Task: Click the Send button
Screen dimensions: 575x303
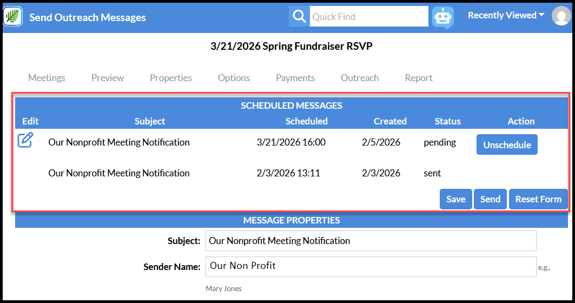Action: click(x=490, y=199)
